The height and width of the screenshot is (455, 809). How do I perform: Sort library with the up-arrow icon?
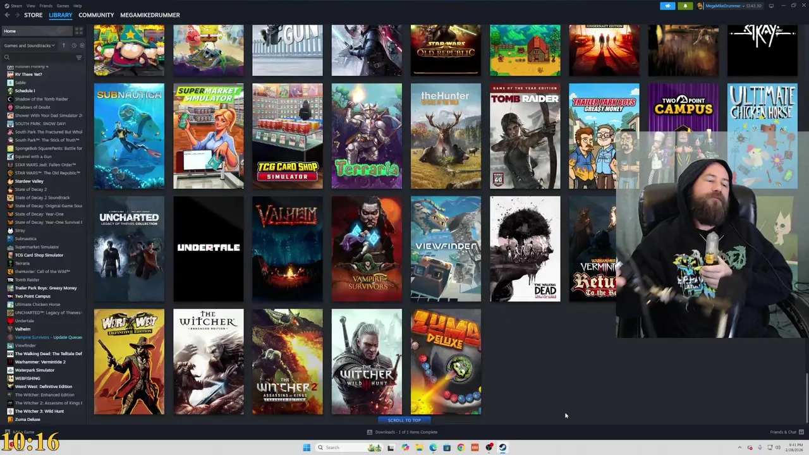(x=63, y=45)
